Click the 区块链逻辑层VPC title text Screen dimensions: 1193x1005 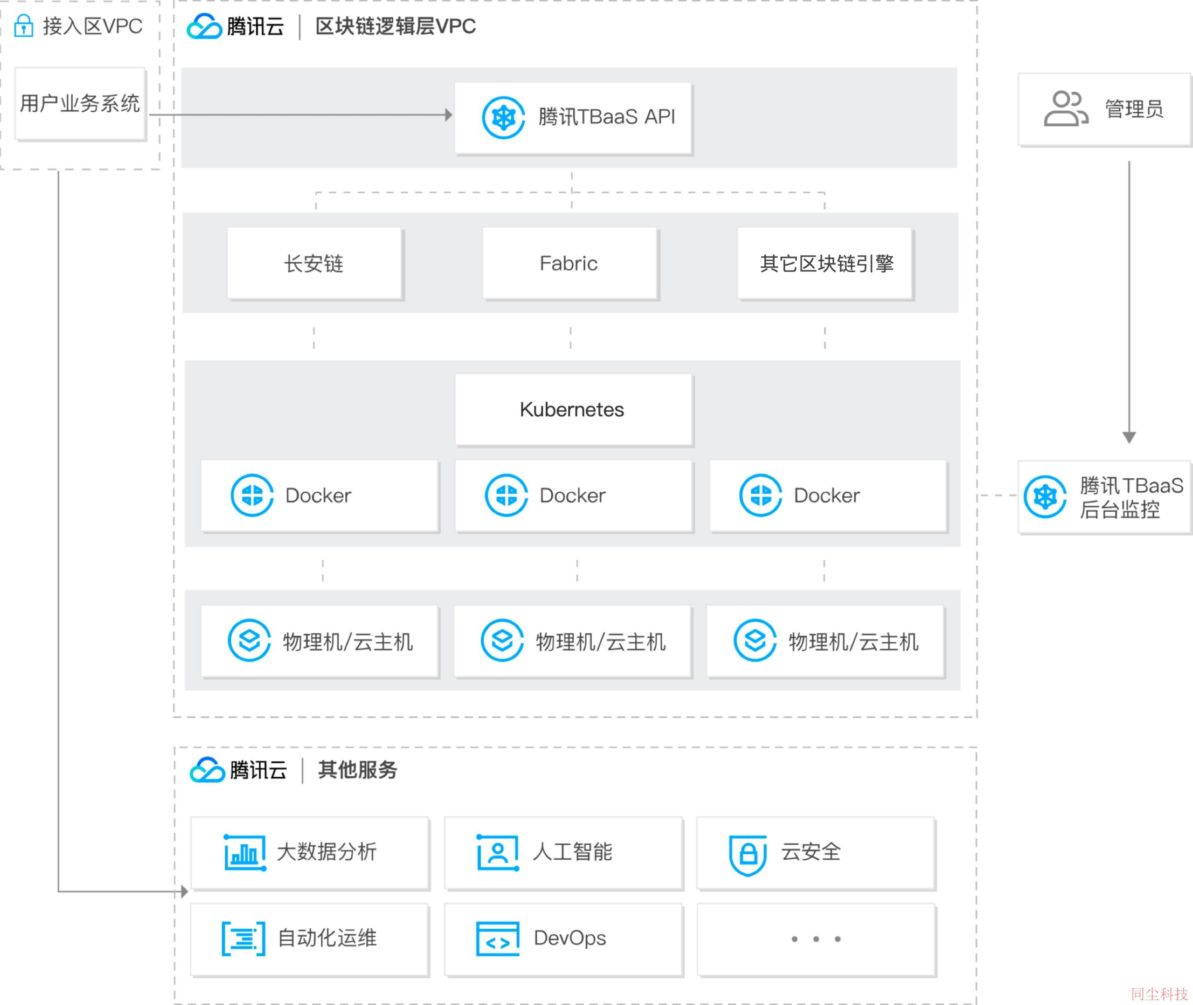tap(396, 26)
